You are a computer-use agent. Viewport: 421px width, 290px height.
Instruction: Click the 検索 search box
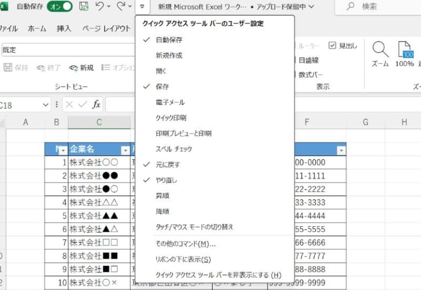coord(378,7)
